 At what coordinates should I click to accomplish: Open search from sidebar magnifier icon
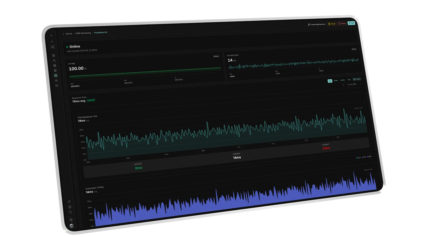53,47
